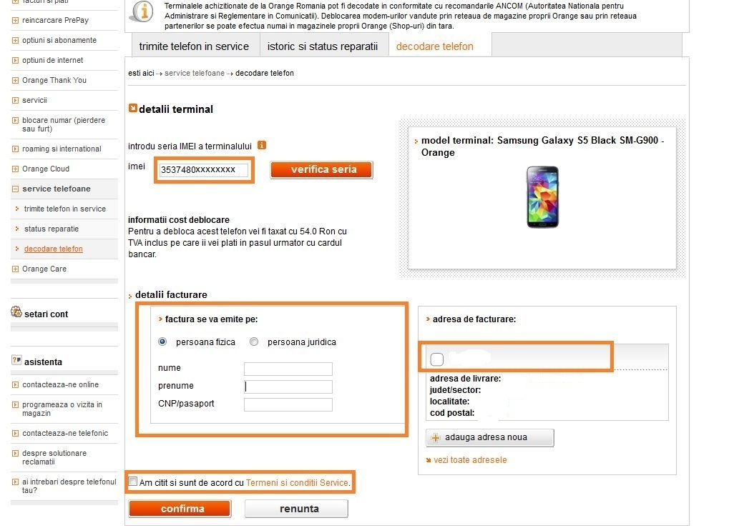The image size is (729, 528).
Task: Click the orange arrow icon beside detalii terminal
Action: coord(132,108)
